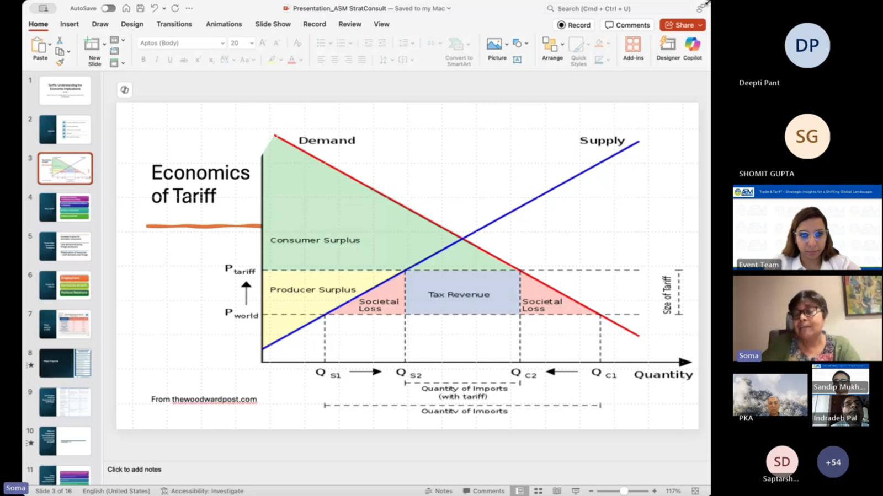883x496 pixels.
Task: Switch to Slide Sorter view icon
Action: click(538, 490)
